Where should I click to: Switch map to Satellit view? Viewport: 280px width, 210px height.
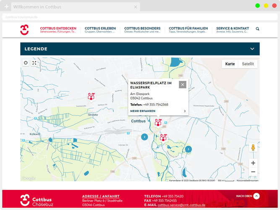[248, 64]
